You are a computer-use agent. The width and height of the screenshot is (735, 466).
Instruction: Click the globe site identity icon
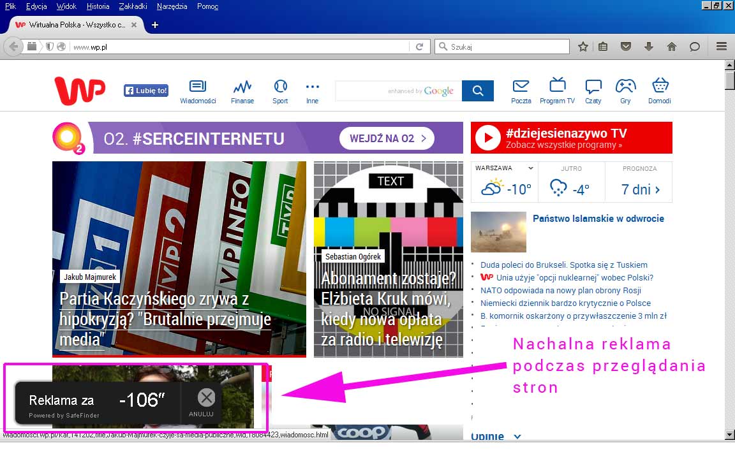click(61, 47)
